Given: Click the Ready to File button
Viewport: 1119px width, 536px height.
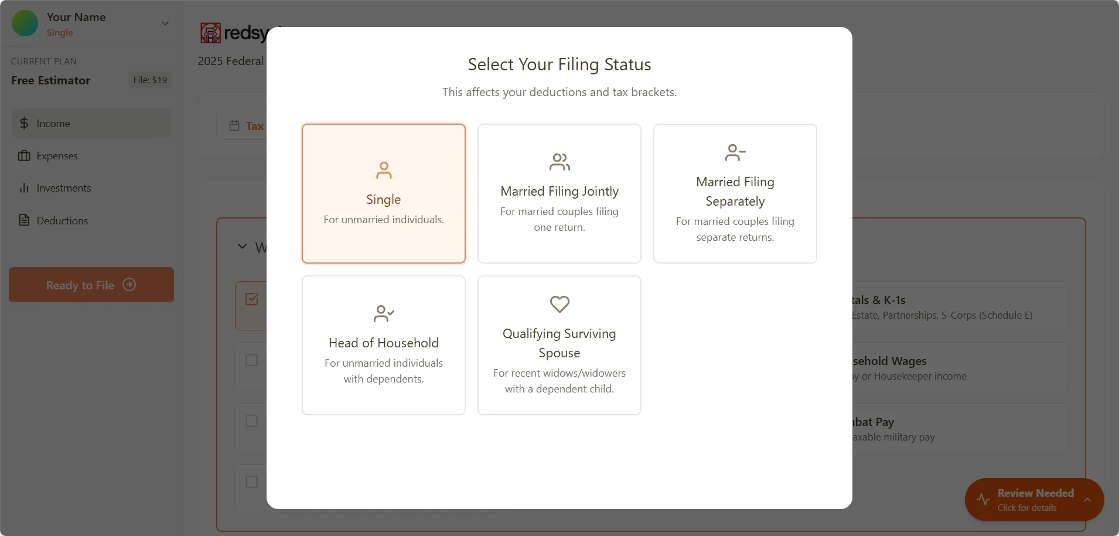Looking at the screenshot, I should [91, 285].
